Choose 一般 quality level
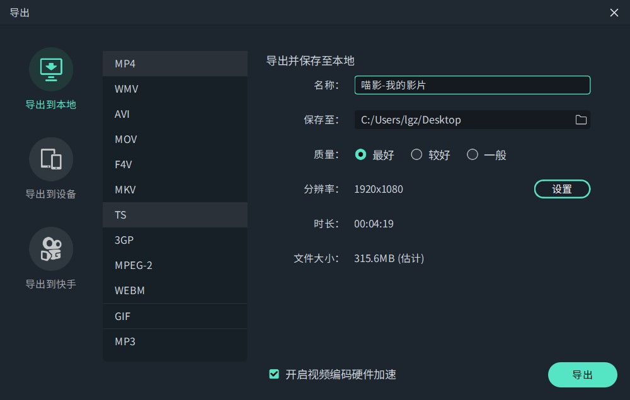The width and height of the screenshot is (630, 400). 472,154
